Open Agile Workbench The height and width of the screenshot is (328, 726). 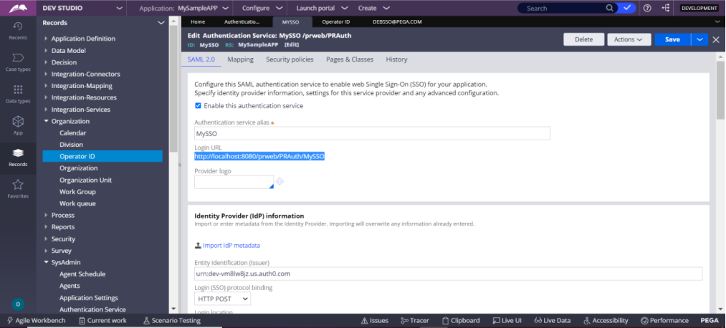(36, 320)
